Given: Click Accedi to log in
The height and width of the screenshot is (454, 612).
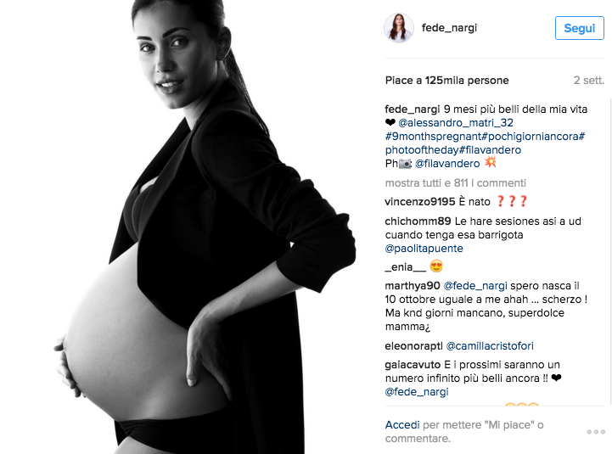Looking at the screenshot, I should pyautogui.click(x=402, y=424).
